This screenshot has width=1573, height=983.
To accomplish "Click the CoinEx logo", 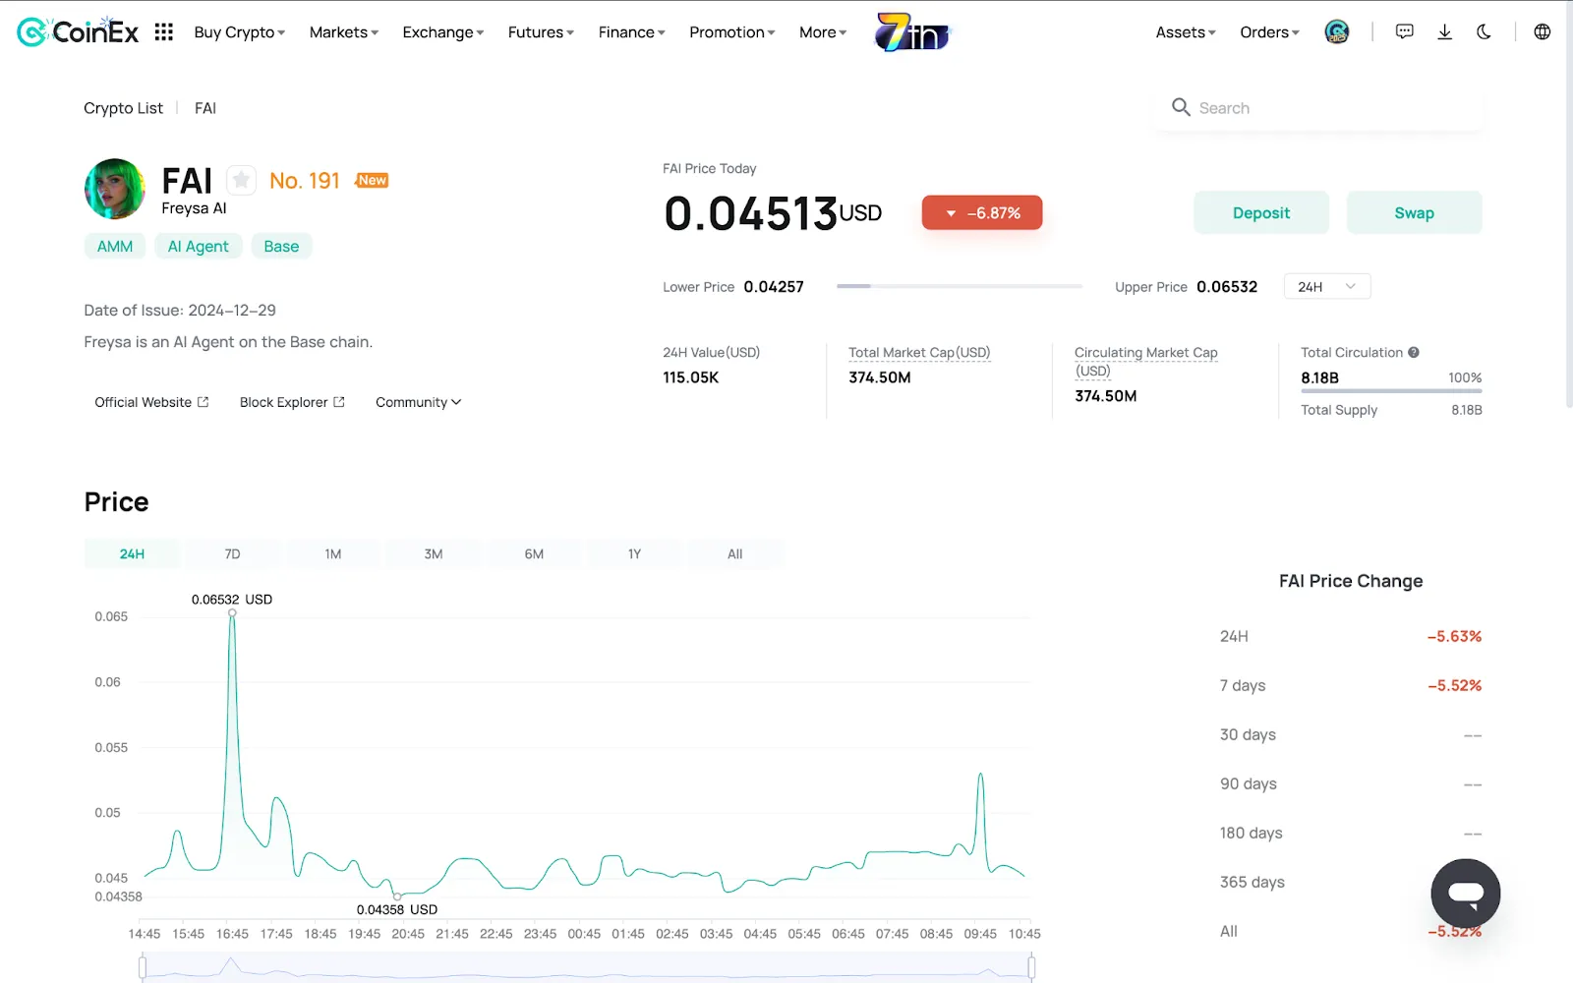I will pos(78,31).
